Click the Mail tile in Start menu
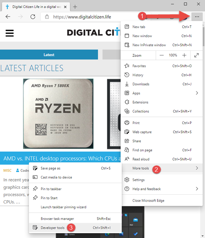Viewport: 205px width, 238px height. coord(135,220)
